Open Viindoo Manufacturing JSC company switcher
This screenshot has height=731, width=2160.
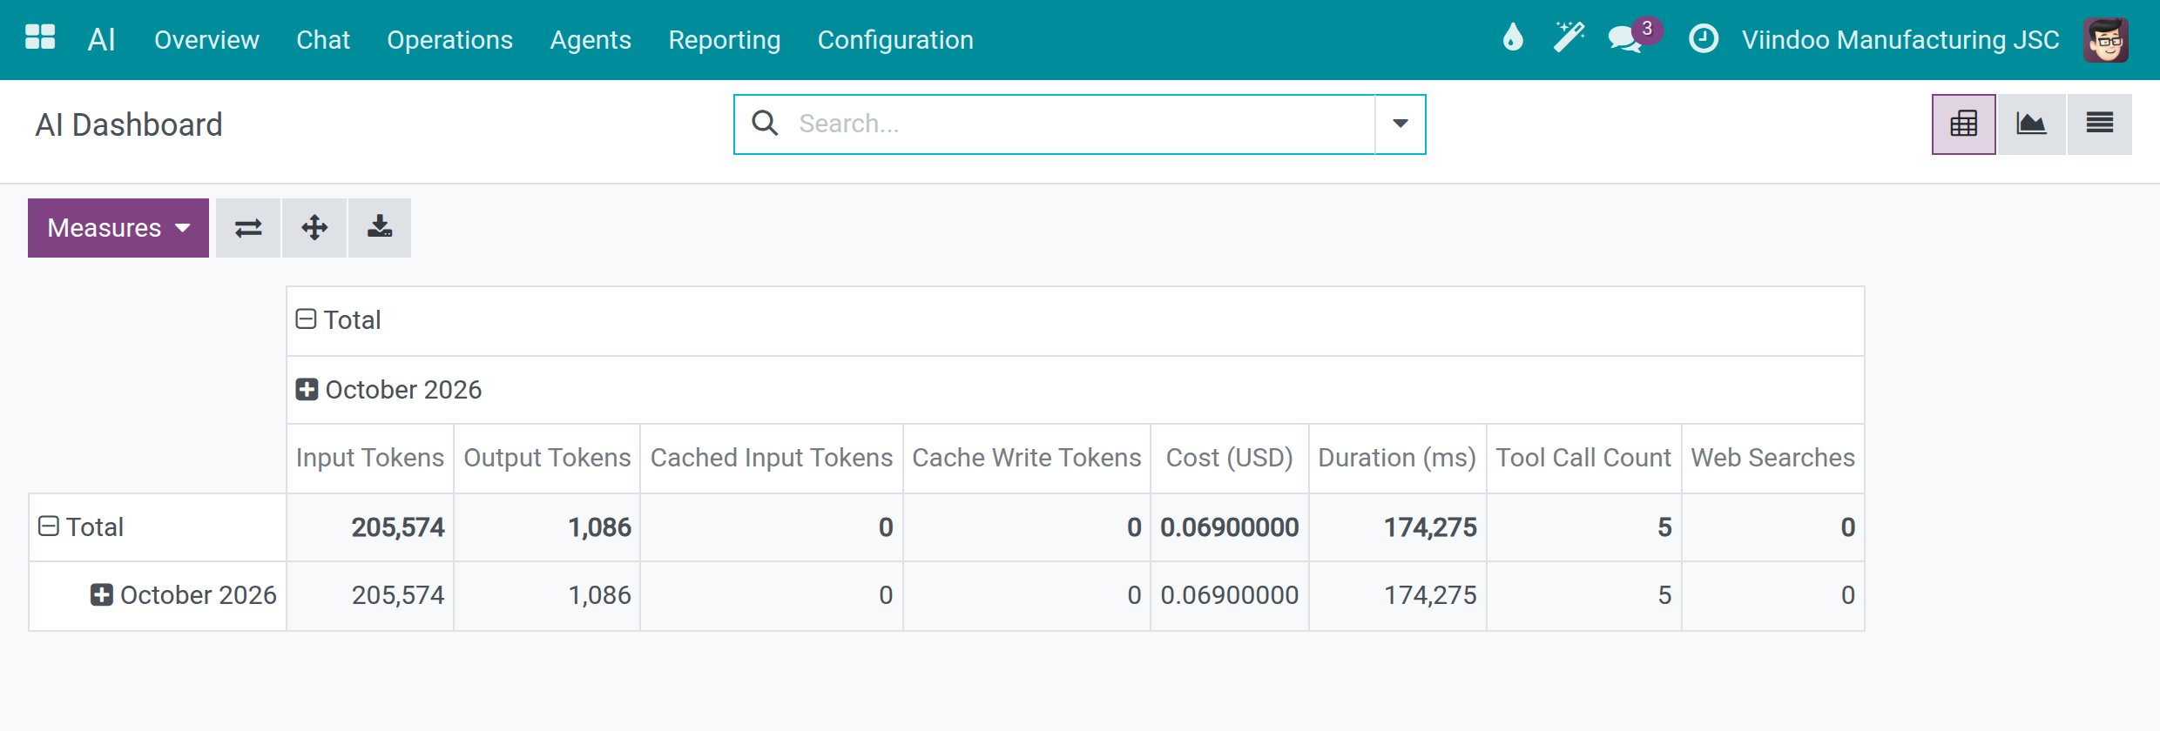1900,40
